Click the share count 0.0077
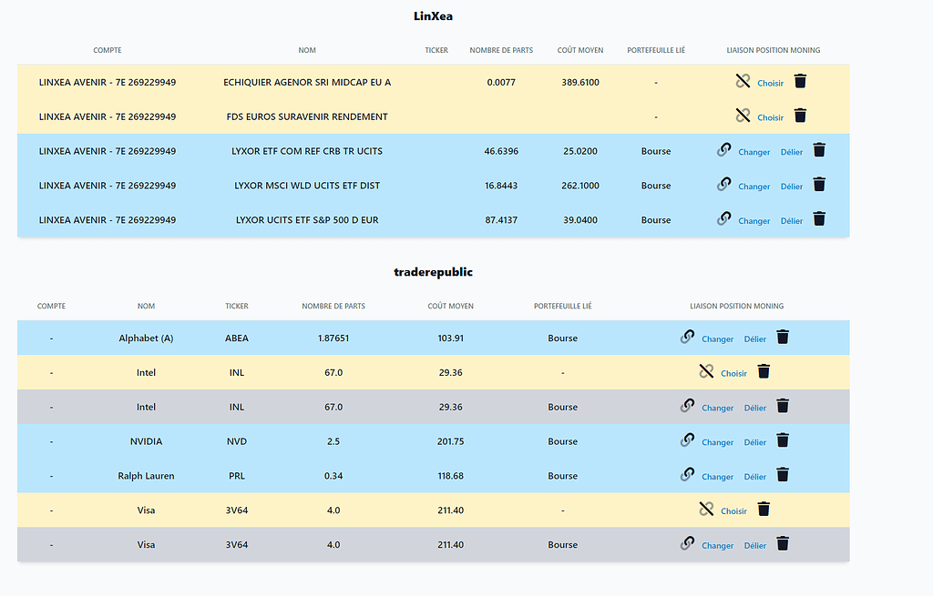 (501, 83)
